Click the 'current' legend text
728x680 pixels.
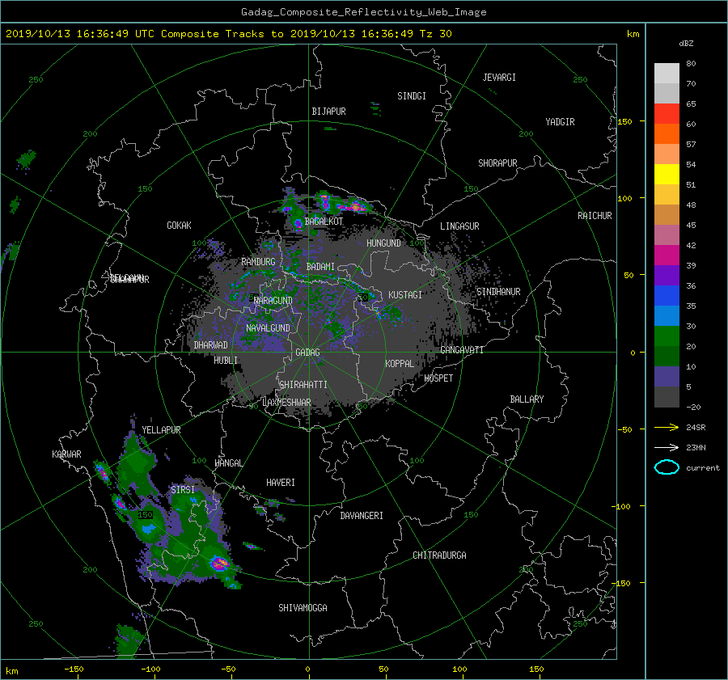click(x=703, y=468)
